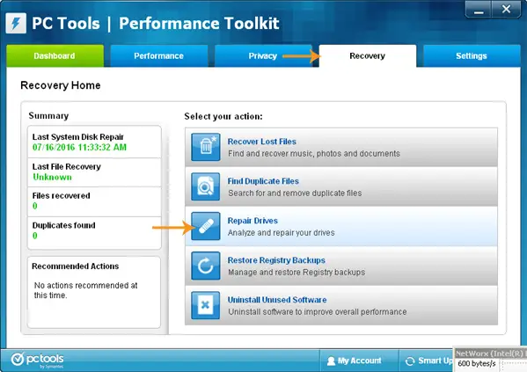Open the Settings tab
The image size is (527, 372).
pyautogui.click(x=472, y=55)
